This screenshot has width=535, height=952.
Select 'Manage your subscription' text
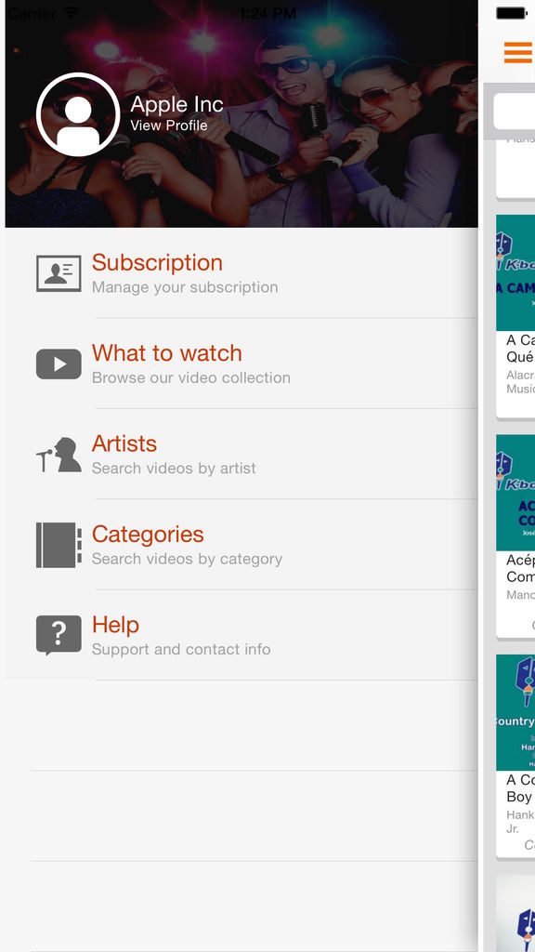point(185,287)
